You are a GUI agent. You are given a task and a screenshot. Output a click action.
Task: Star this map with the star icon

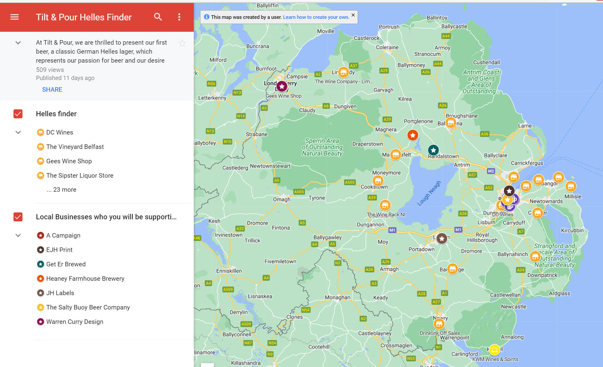[182, 43]
